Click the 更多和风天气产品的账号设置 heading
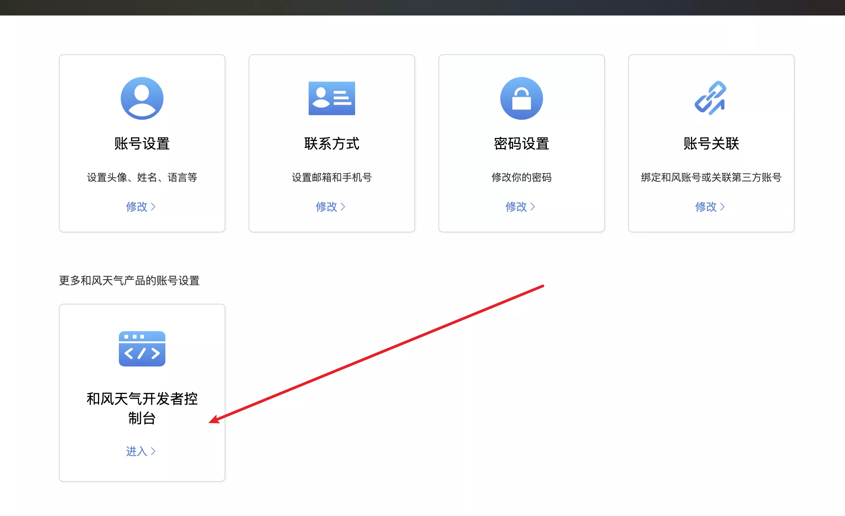The image size is (845, 516). (x=129, y=280)
